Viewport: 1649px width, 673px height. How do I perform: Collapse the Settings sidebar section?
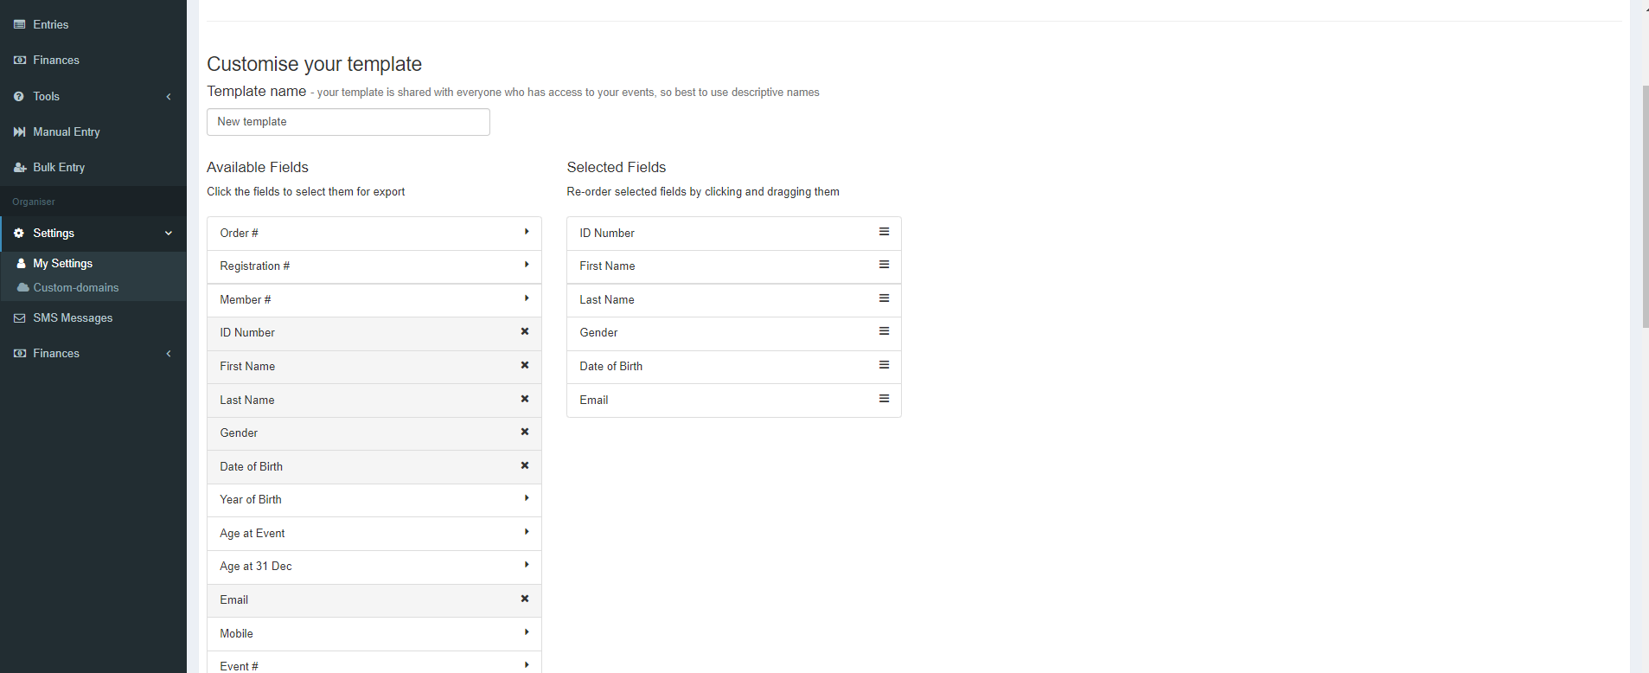93,233
